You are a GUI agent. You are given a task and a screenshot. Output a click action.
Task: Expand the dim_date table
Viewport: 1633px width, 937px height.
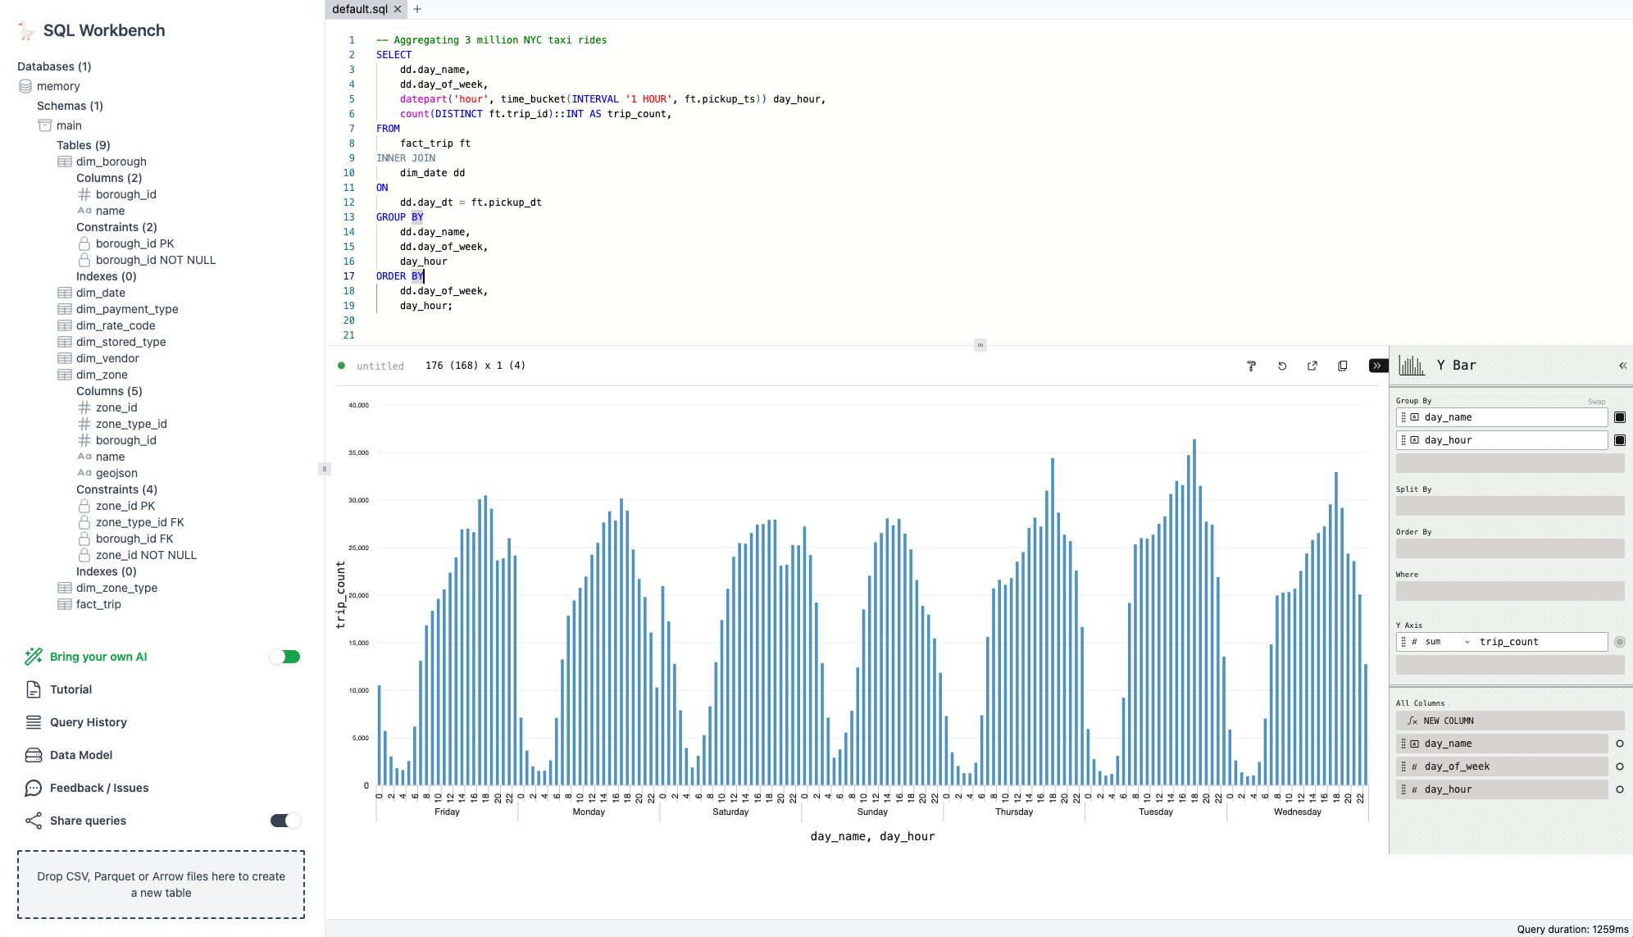[x=101, y=293]
